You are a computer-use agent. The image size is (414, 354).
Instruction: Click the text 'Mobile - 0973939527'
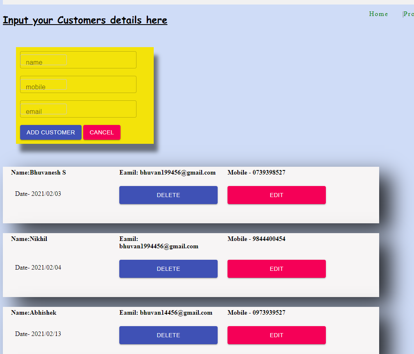click(x=256, y=313)
